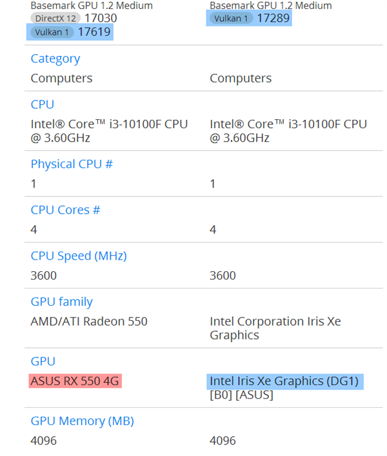Click the Vulkan score 17289
Screen dimensions: 387x456
(273, 19)
